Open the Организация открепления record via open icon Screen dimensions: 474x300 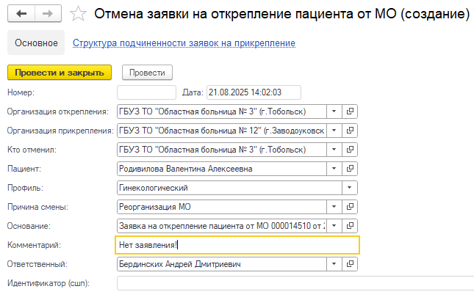click(351, 111)
